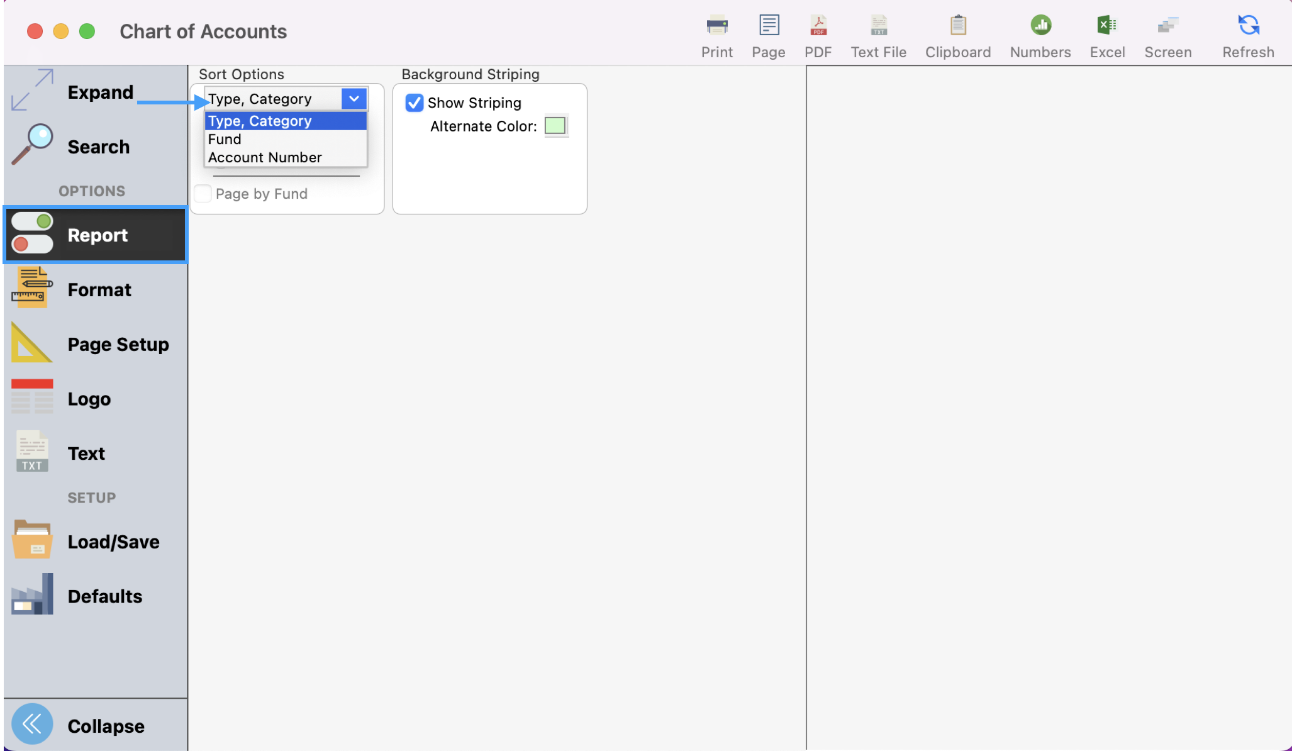This screenshot has width=1292, height=751.
Task: Export as Text File icon
Action: (x=878, y=26)
